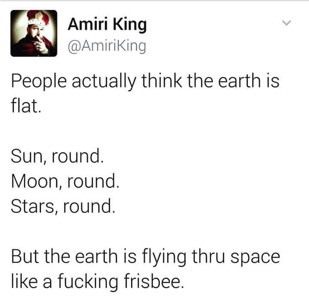Viewport: 309px width, 298px height.
Task: Open the Amiri King display name link
Action: [x=107, y=25]
